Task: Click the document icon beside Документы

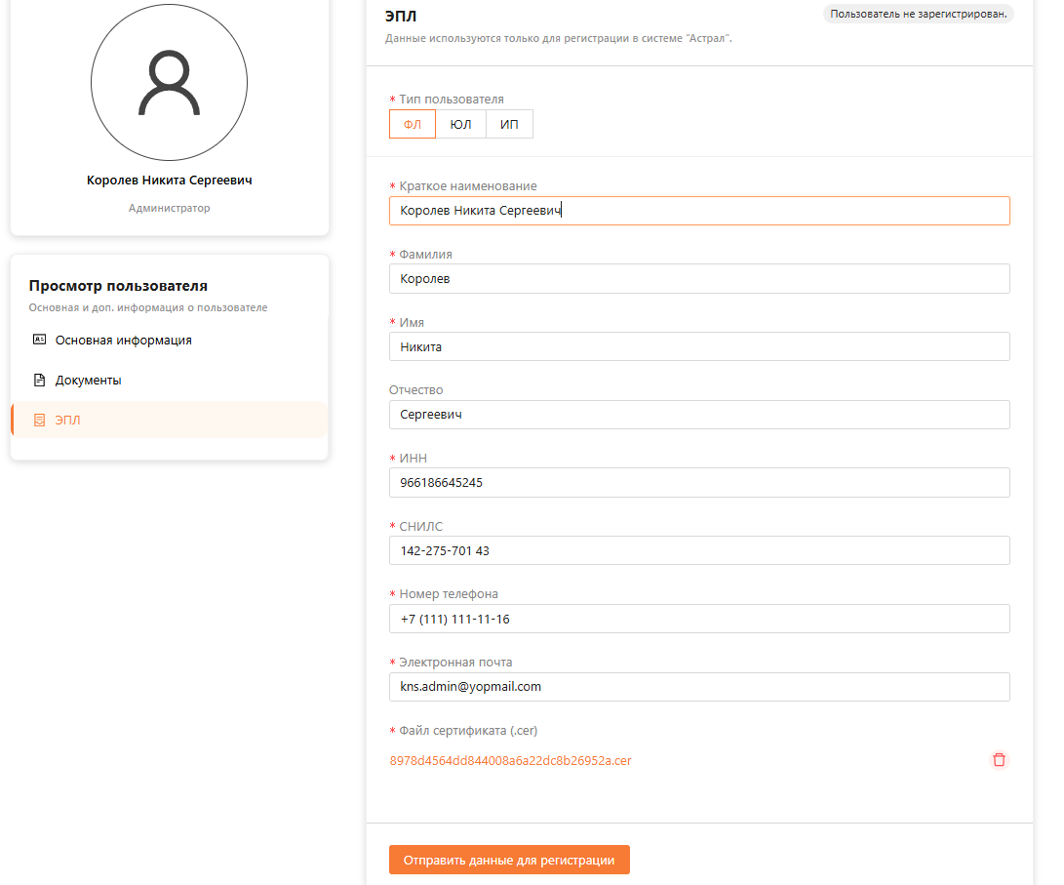Action: point(40,380)
